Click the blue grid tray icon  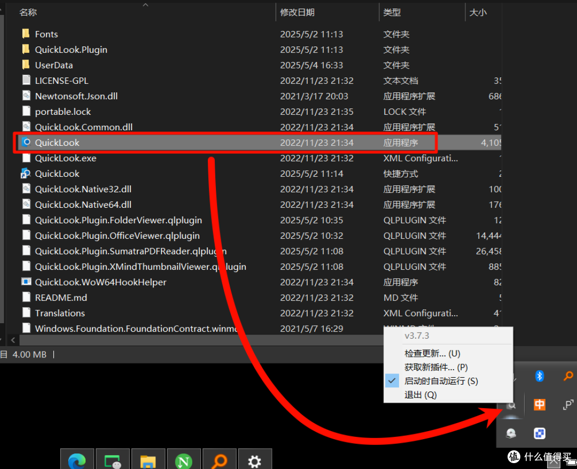point(540,433)
